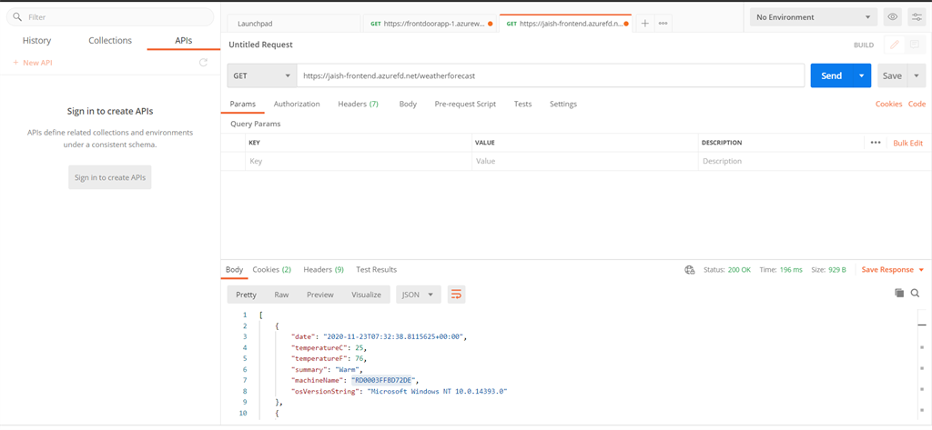Open the response Cookies (2) tab
Viewport: 932px width, 430px height.
271,270
